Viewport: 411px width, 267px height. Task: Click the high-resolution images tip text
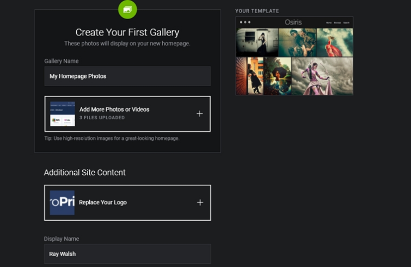112,138
